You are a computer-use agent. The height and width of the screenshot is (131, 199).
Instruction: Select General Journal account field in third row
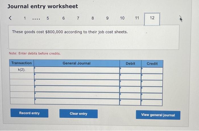[77, 83]
